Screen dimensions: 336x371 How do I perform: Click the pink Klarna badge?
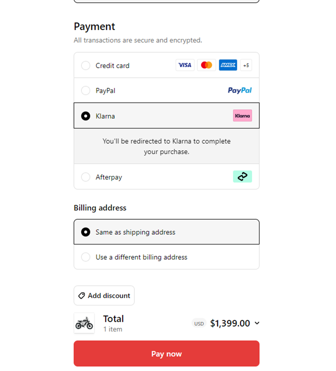[x=242, y=115]
